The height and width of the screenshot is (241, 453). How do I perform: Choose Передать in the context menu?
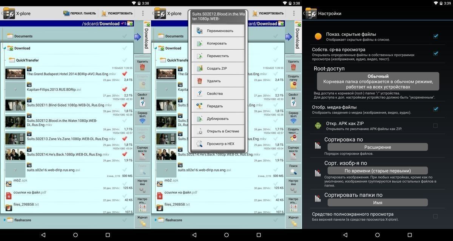[x=218, y=106]
